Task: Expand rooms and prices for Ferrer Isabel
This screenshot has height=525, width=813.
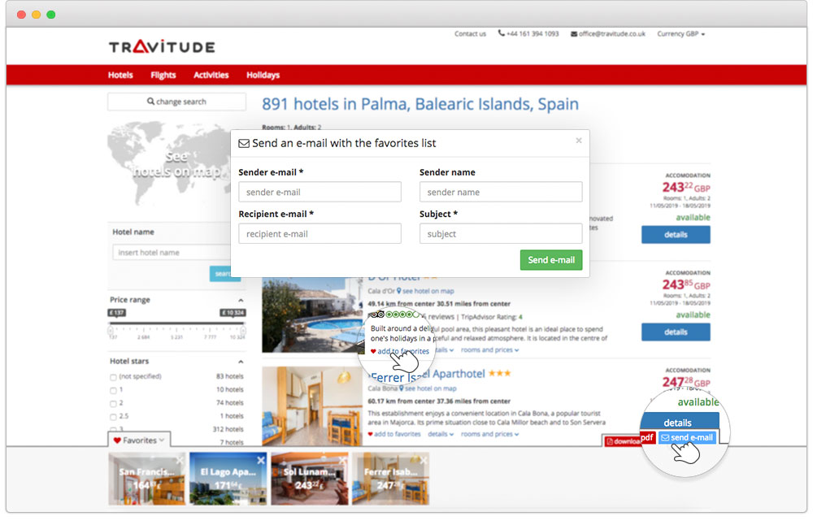Action: tap(490, 434)
